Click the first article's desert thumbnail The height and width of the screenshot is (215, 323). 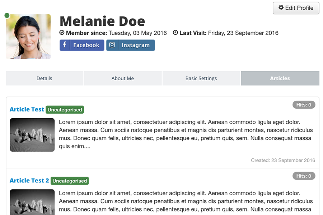[x=32, y=135]
